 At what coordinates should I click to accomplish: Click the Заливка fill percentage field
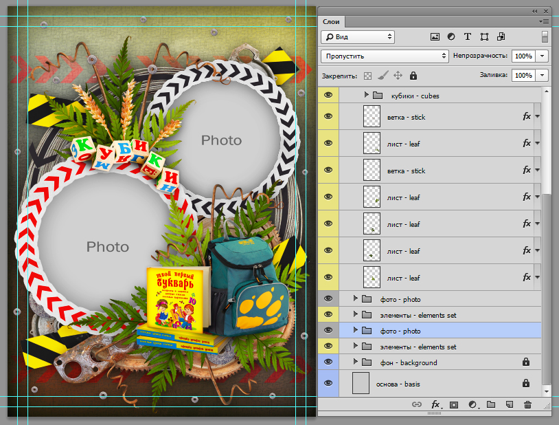click(x=523, y=75)
